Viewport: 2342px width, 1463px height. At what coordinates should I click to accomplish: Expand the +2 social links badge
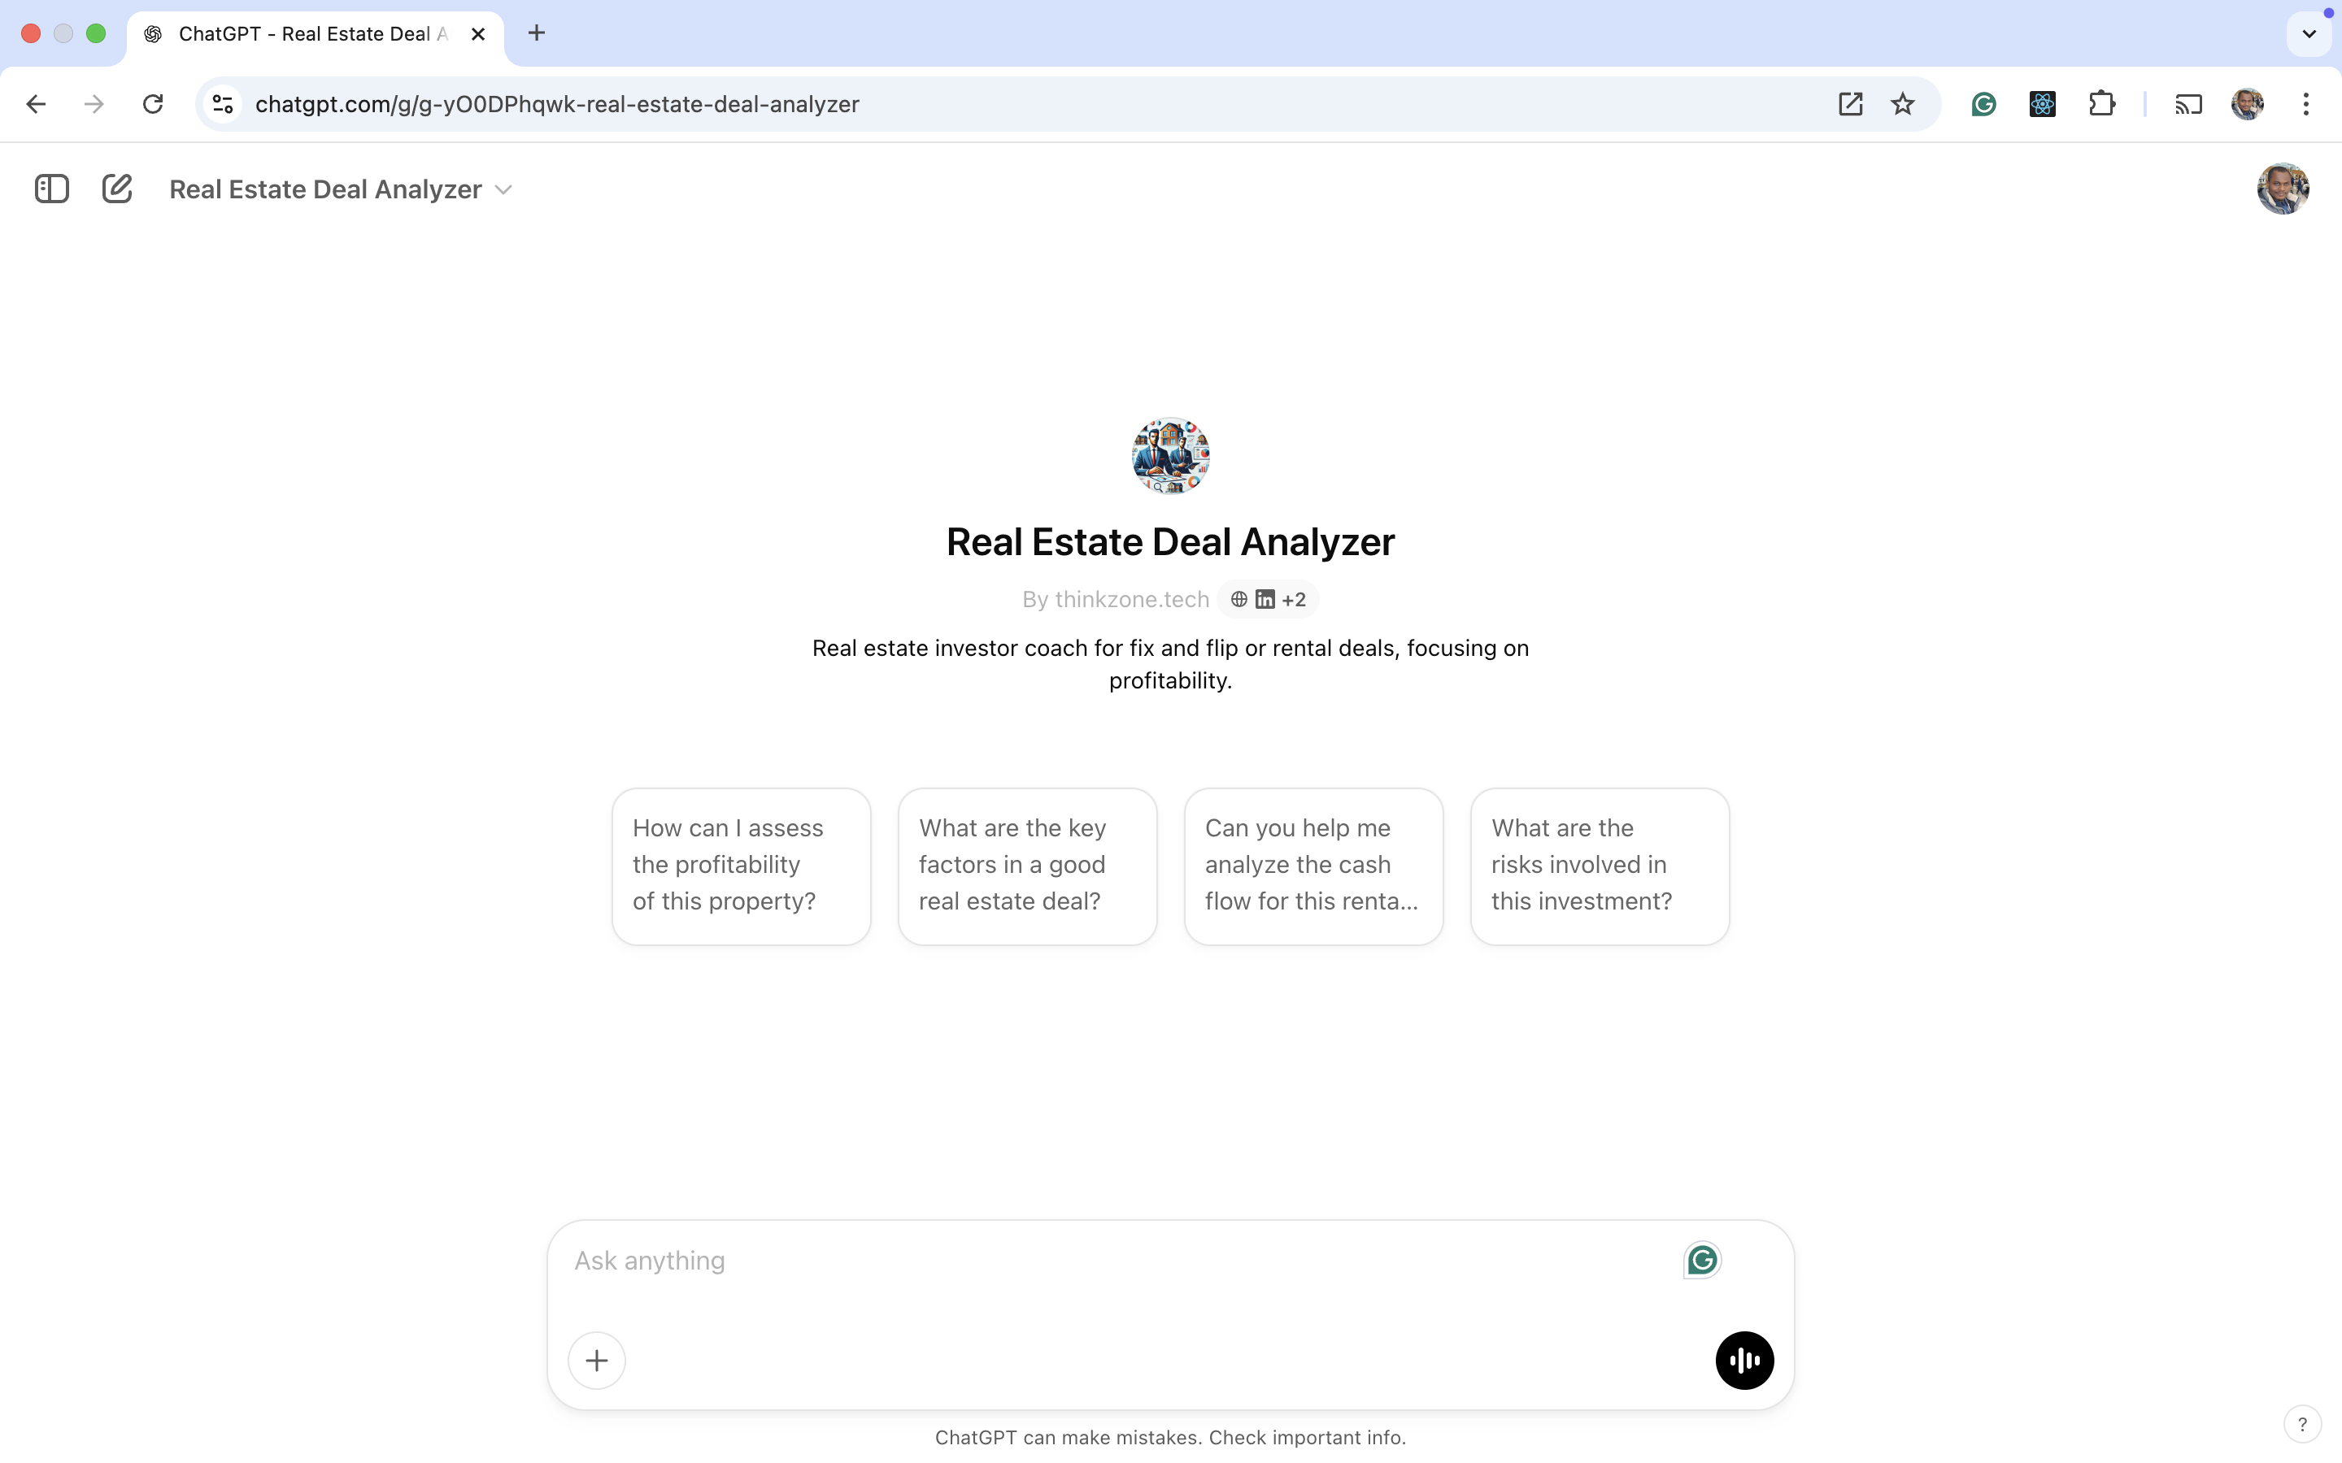click(1295, 599)
